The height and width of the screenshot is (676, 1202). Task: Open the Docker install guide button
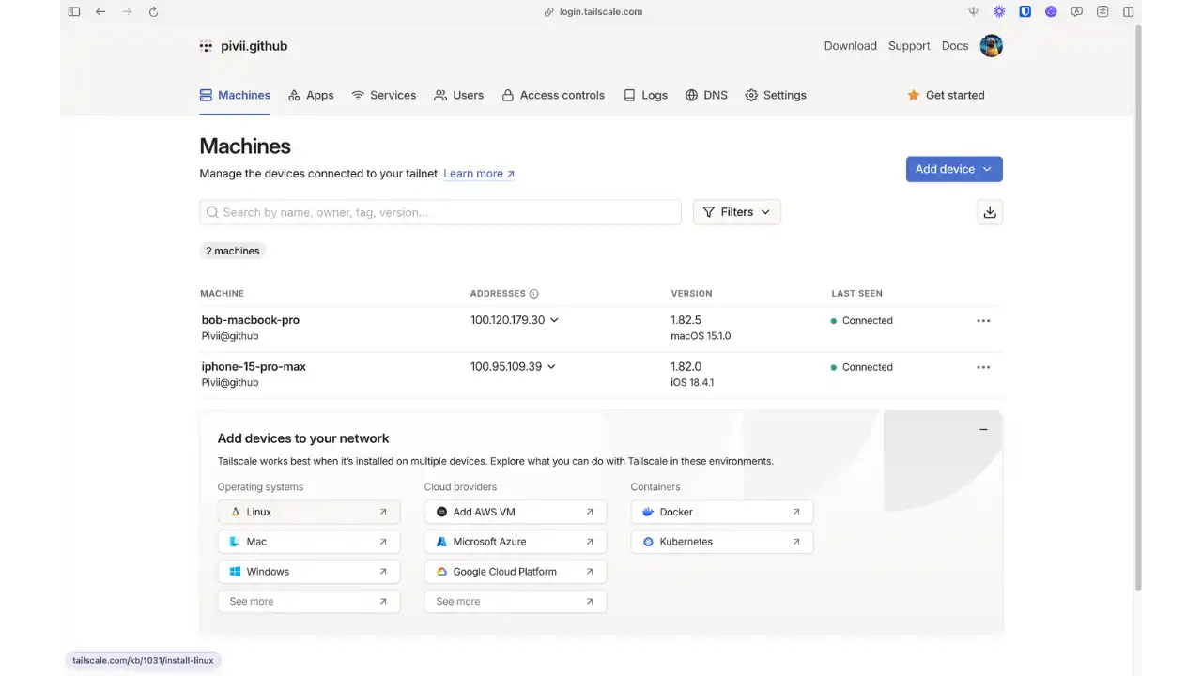tap(721, 512)
